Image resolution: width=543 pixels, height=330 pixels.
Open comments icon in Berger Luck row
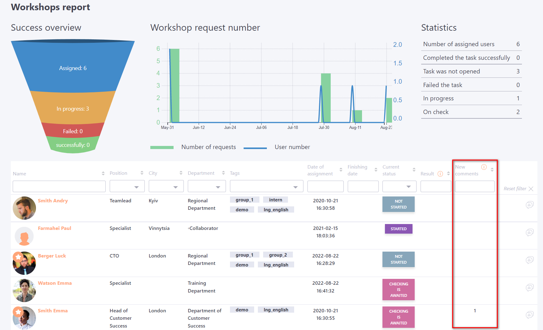(529, 260)
